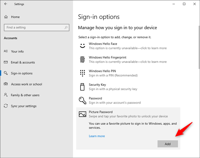Click the Add picture password button
This screenshot has height=158, width=200.
[168, 144]
